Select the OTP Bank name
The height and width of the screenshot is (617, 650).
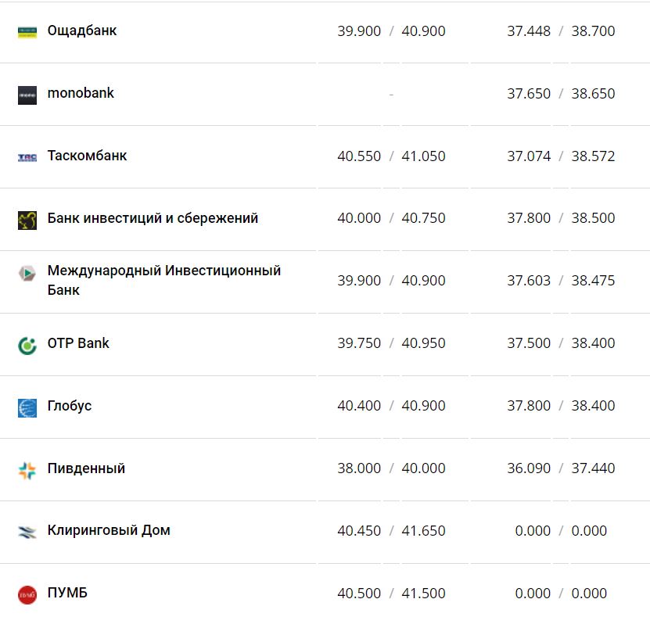pos(78,343)
